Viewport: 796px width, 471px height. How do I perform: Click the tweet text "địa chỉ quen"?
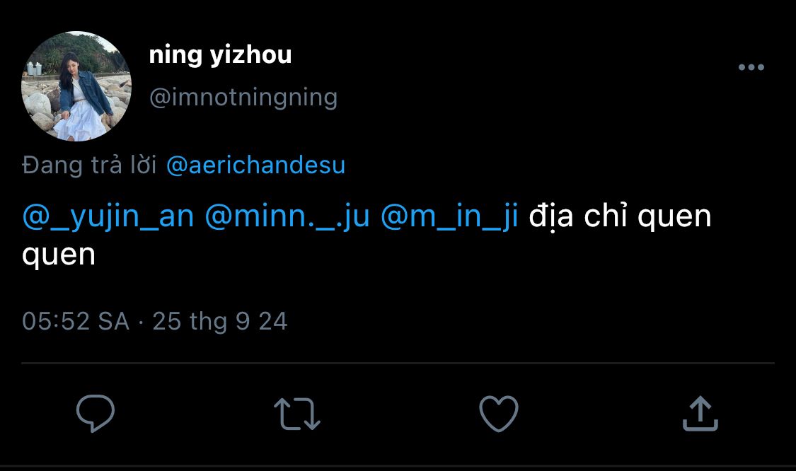tap(620, 216)
